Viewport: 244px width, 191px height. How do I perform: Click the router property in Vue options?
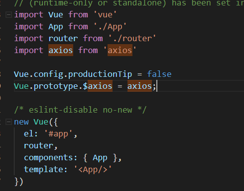(39, 146)
